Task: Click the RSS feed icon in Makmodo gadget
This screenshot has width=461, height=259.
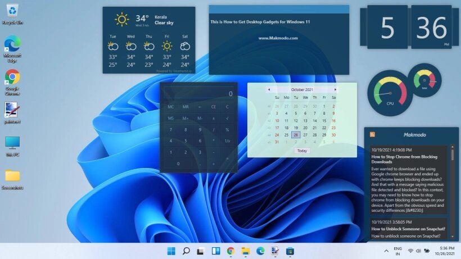Action: (372, 135)
